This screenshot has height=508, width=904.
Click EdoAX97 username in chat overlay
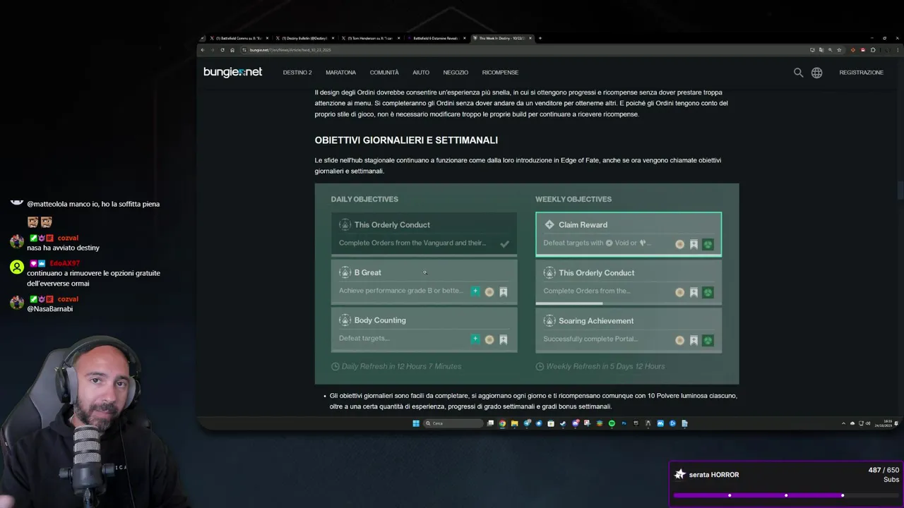click(x=64, y=263)
